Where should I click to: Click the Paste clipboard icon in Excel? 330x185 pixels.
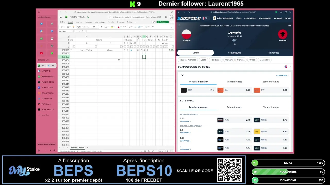[68, 27]
